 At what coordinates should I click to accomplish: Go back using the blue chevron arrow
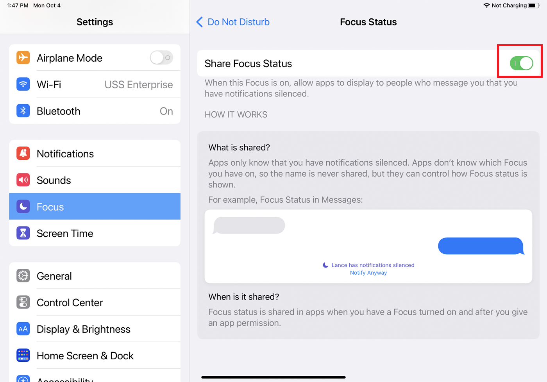pos(199,22)
